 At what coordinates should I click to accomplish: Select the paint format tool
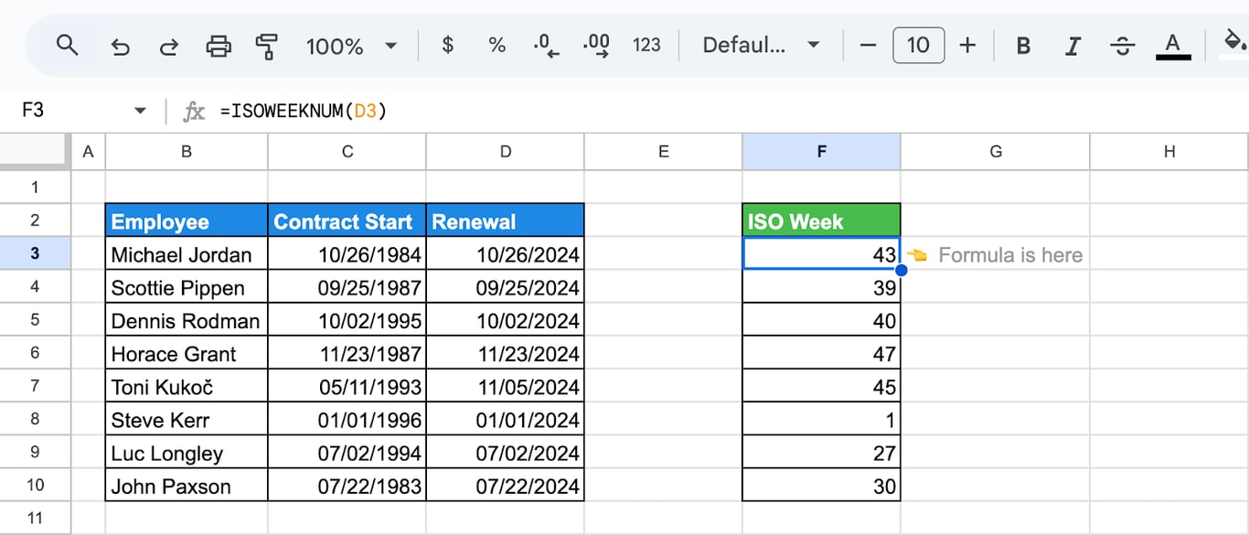pos(266,45)
